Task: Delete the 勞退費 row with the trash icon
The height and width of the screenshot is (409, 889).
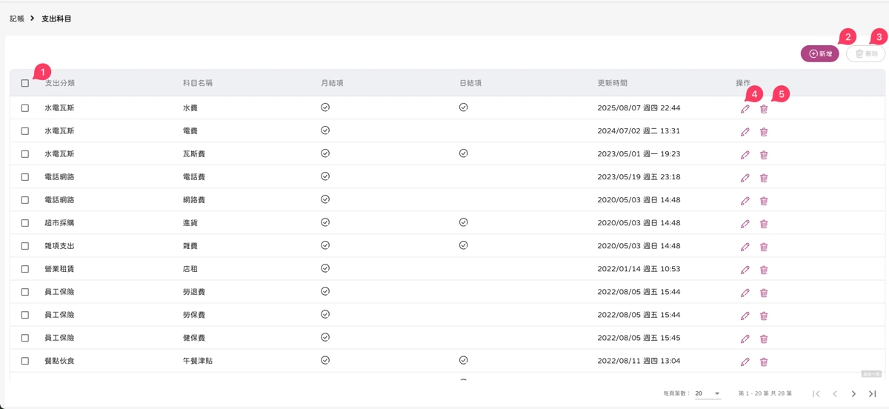Action: pyautogui.click(x=764, y=293)
